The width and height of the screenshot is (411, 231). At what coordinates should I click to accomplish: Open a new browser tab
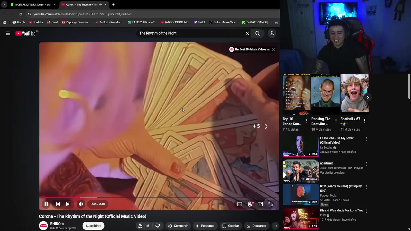113,4
